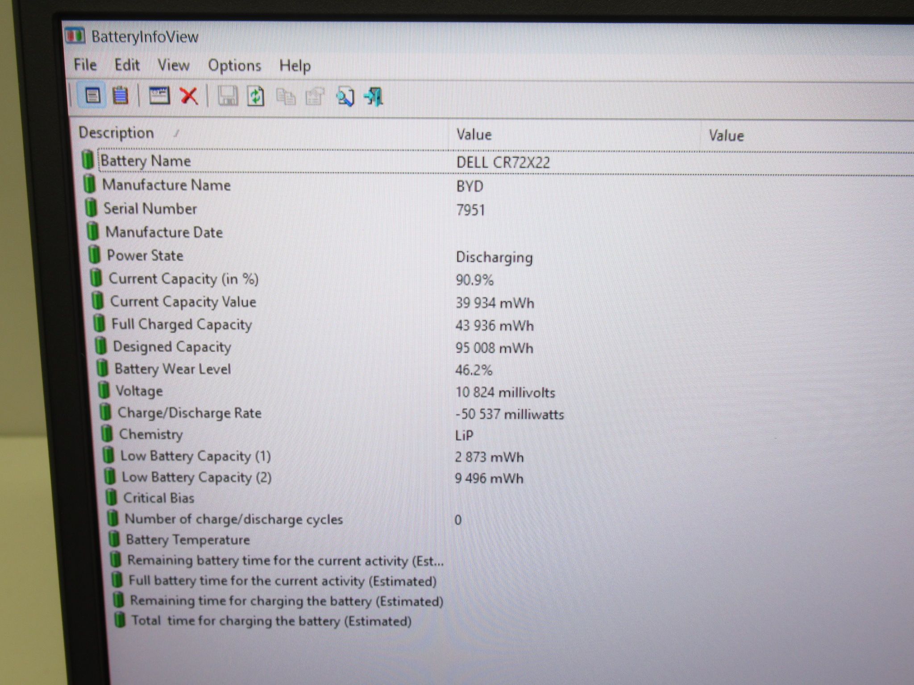Open the Options menu

[x=235, y=66]
